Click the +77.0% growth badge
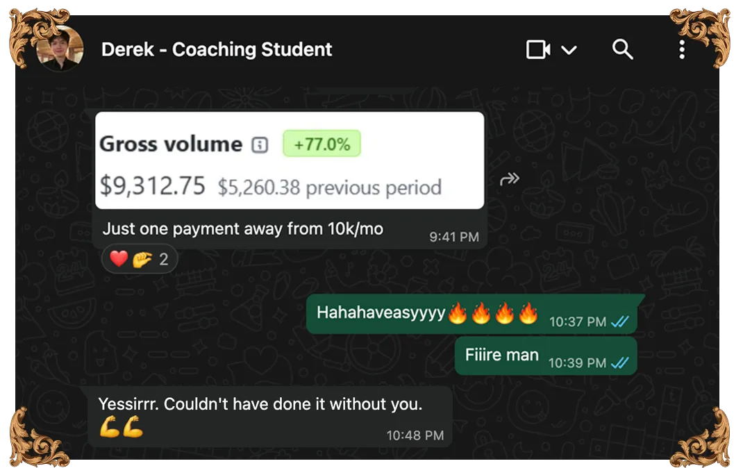The height and width of the screenshot is (468, 743). [x=322, y=144]
